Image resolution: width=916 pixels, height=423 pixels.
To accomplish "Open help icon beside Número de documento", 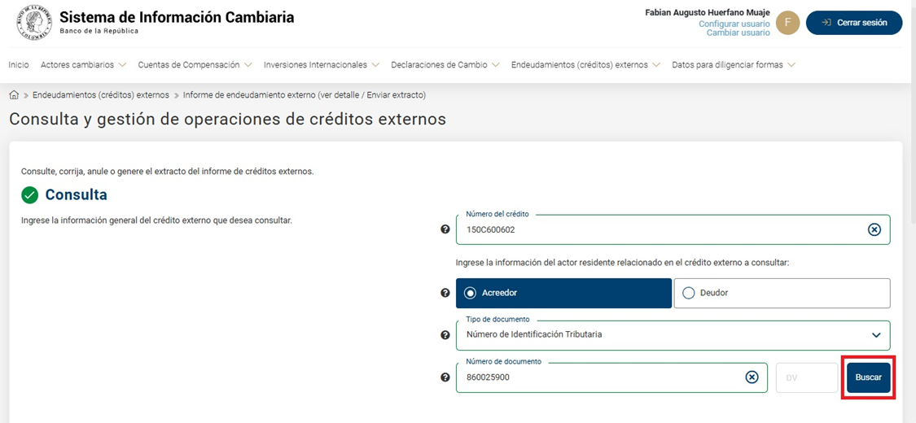I will tap(445, 377).
